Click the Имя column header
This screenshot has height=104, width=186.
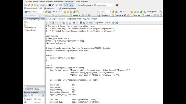click(x=26, y=22)
